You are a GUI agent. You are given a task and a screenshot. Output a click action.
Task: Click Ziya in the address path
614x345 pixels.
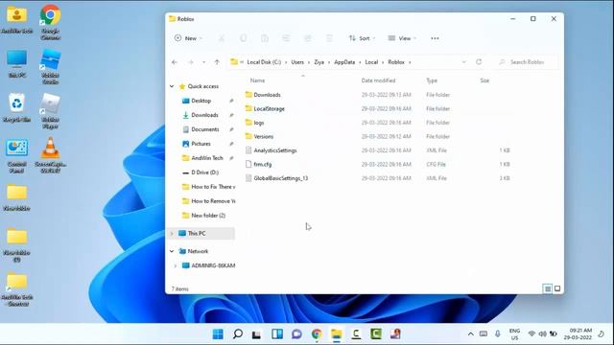[319, 62]
